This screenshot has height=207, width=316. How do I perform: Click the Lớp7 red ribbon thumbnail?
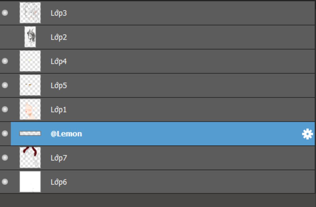(30, 157)
